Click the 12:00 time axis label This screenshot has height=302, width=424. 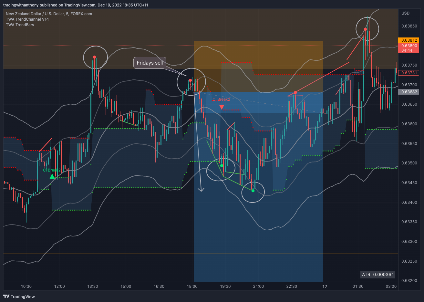click(x=59, y=286)
